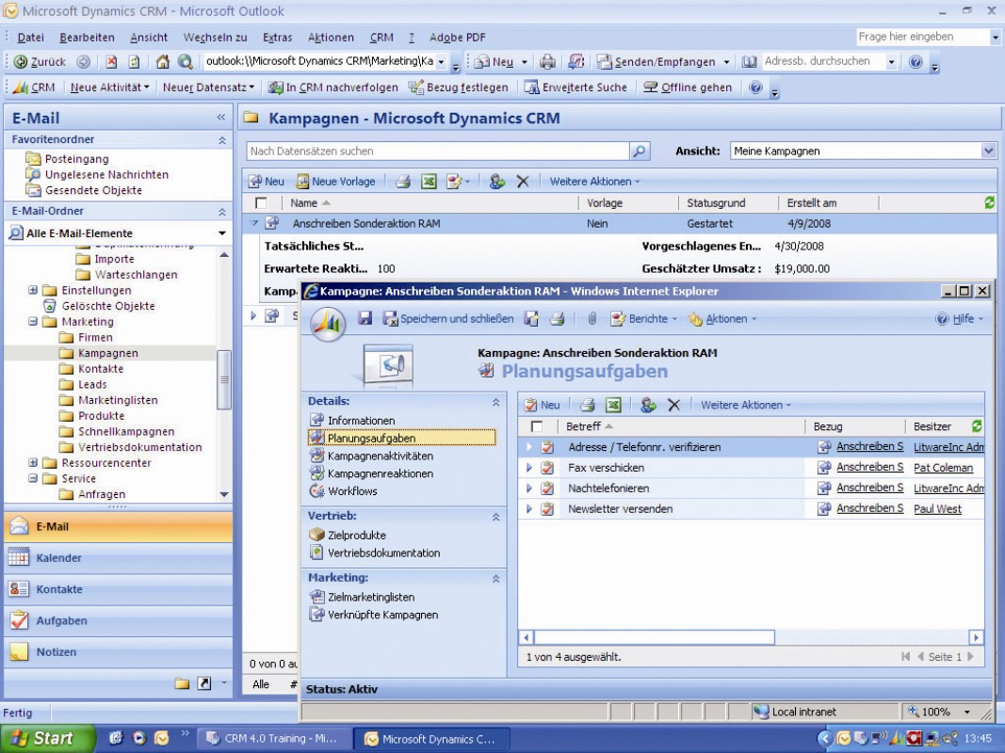Click Neu in the Kampagnen list toolbar

pos(267,182)
